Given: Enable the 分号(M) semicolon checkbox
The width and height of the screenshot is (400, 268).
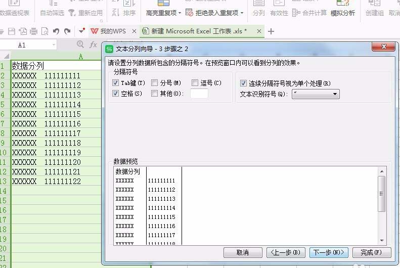Looking at the screenshot, I should 154,82.
